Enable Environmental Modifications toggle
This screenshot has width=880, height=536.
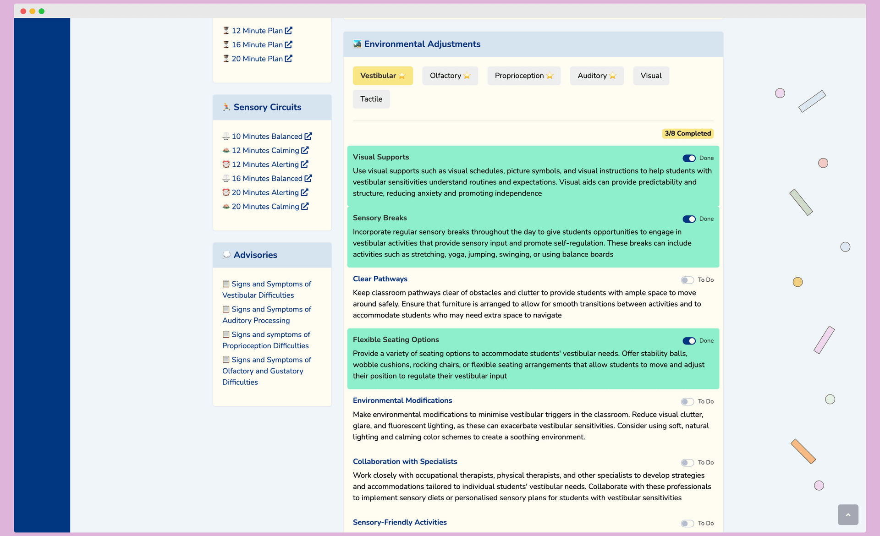tap(687, 402)
